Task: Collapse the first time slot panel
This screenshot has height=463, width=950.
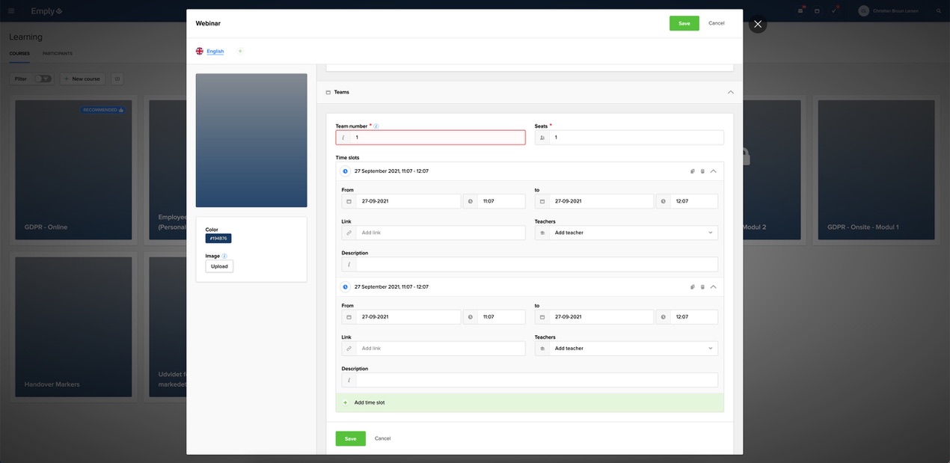Action: click(x=713, y=171)
